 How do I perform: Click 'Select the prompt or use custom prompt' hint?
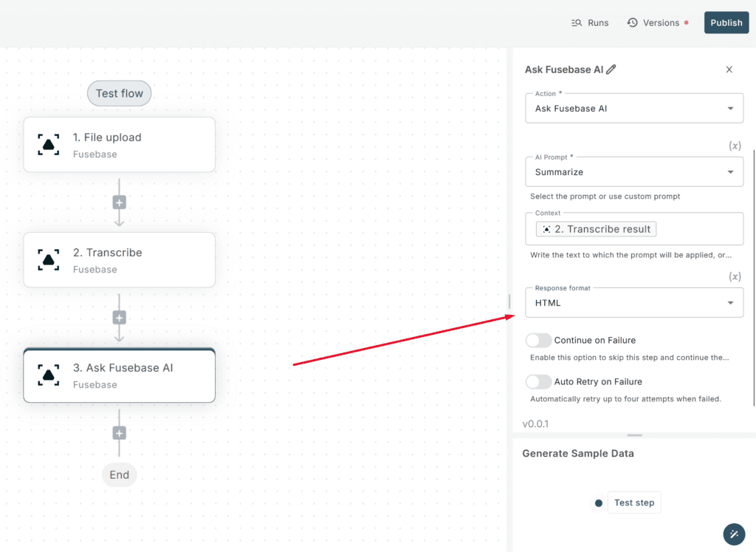[x=605, y=197]
